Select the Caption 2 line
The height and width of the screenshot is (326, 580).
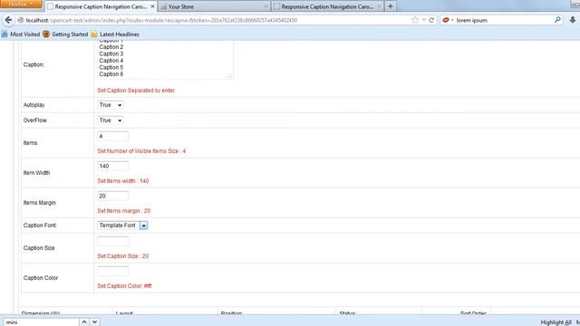[x=111, y=47]
